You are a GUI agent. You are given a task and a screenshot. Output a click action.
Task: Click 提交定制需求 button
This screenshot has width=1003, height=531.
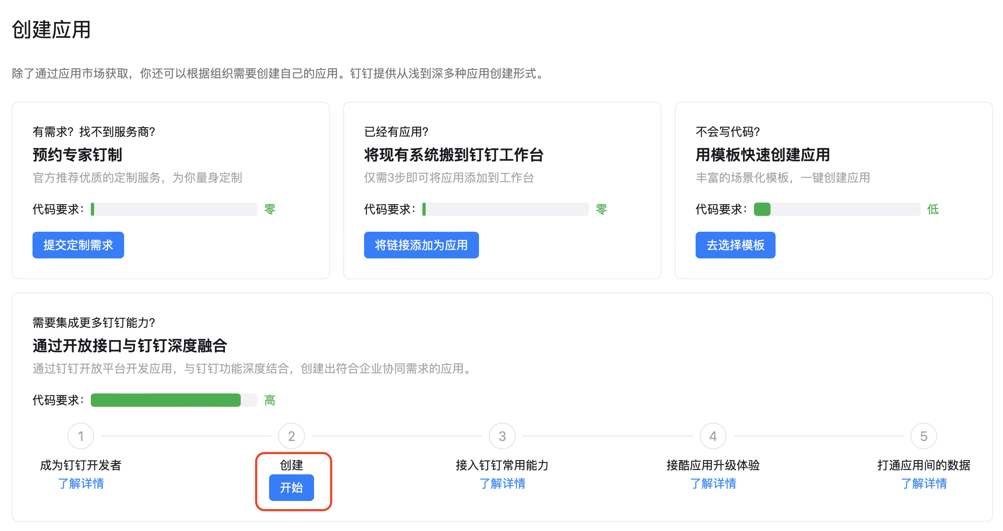(x=78, y=245)
